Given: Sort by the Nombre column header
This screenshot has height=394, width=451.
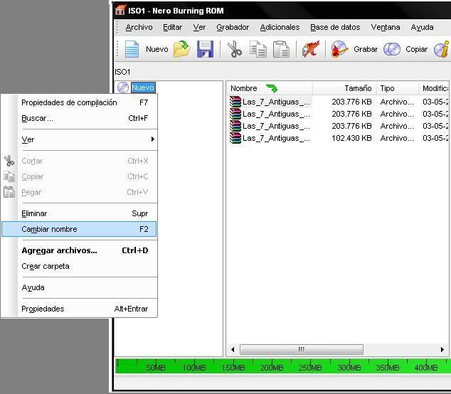Looking at the screenshot, I should [270, 88].
